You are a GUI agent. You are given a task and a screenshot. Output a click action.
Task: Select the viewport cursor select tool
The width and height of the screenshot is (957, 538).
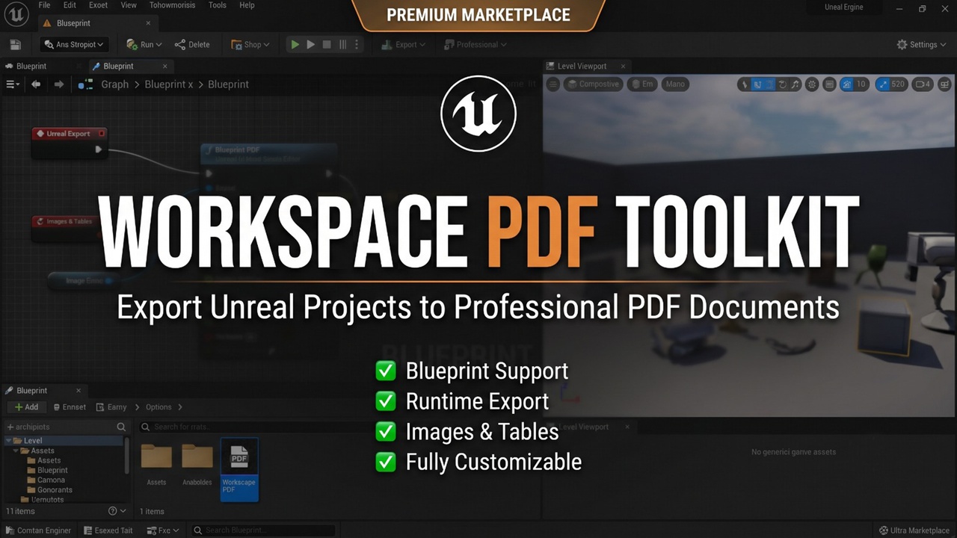click(744, 84)
